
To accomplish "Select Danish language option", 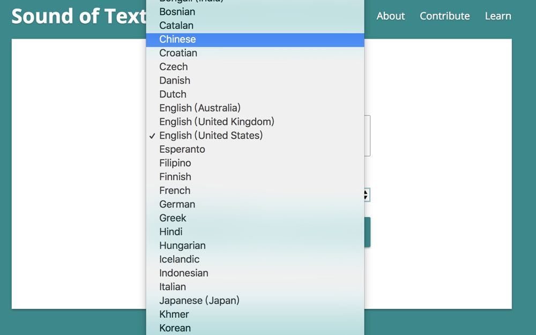I will point(255,80).
